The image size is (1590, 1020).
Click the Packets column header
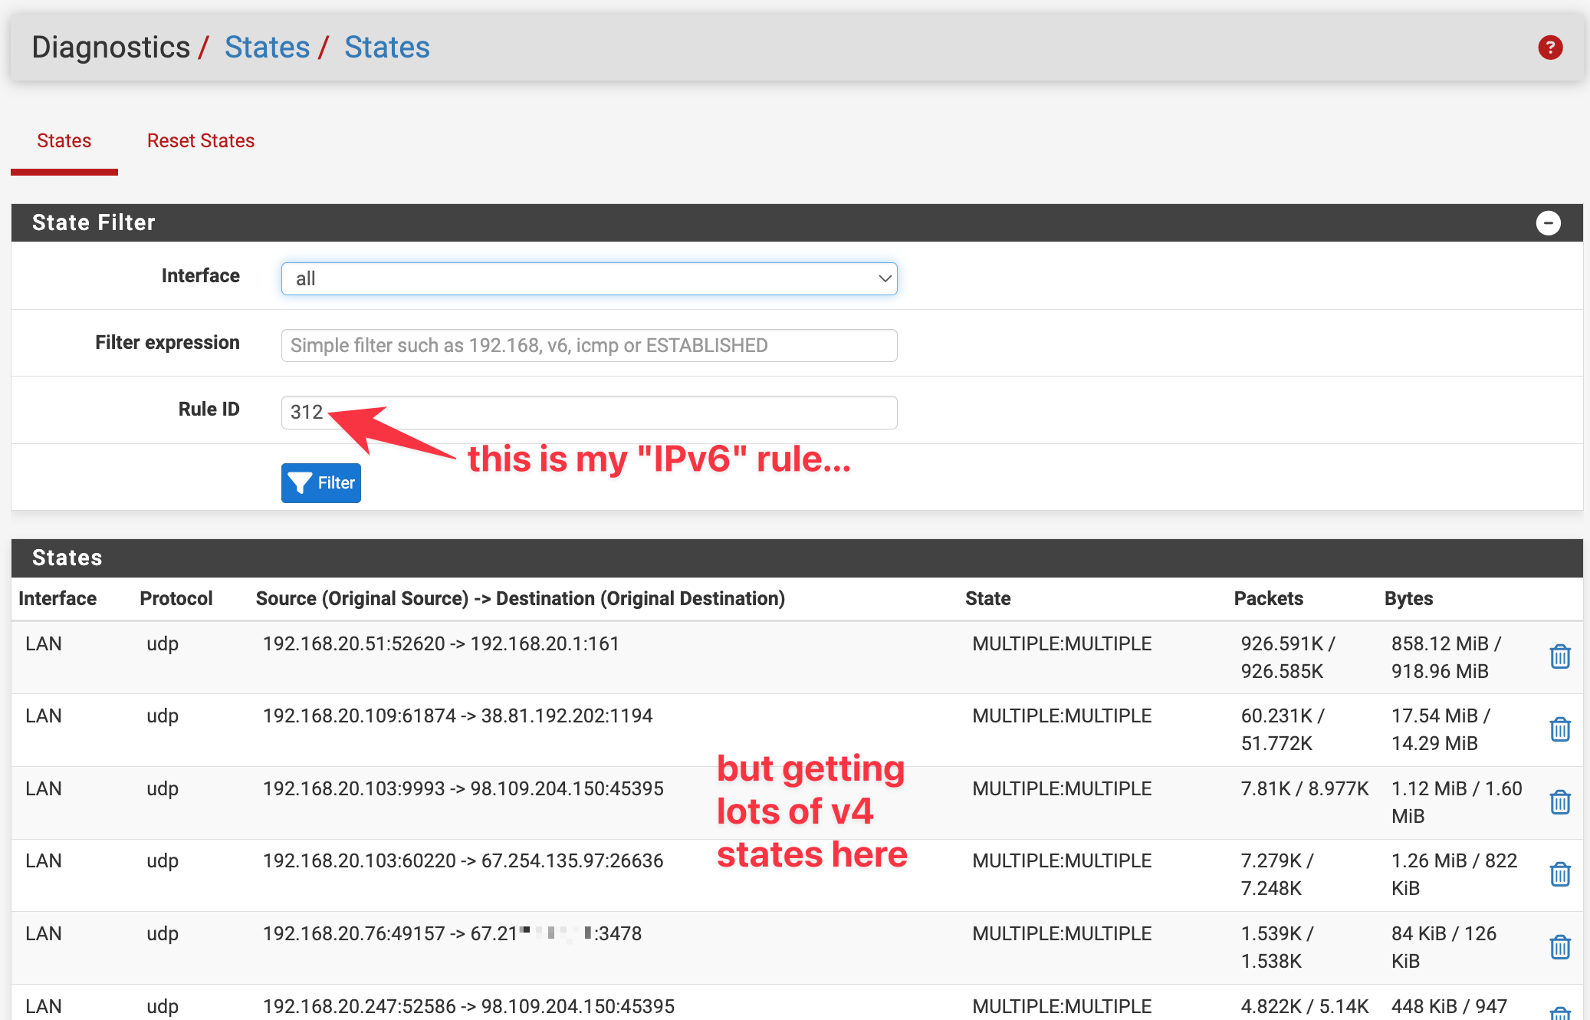1268,599
